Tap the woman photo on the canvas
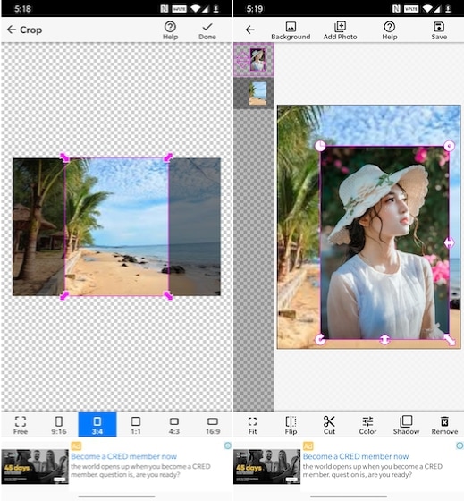Screen dimensions: 464x501 (x=384, y=242)
